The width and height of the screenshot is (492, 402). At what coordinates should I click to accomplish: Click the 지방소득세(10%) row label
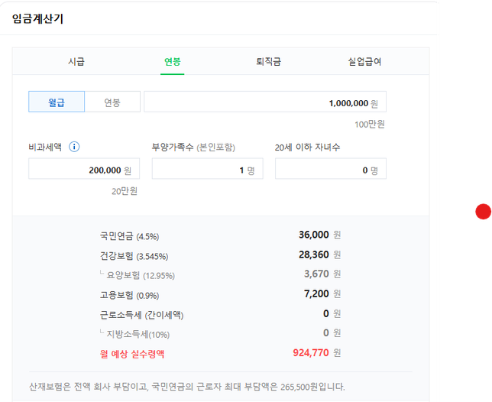(138, 334)
